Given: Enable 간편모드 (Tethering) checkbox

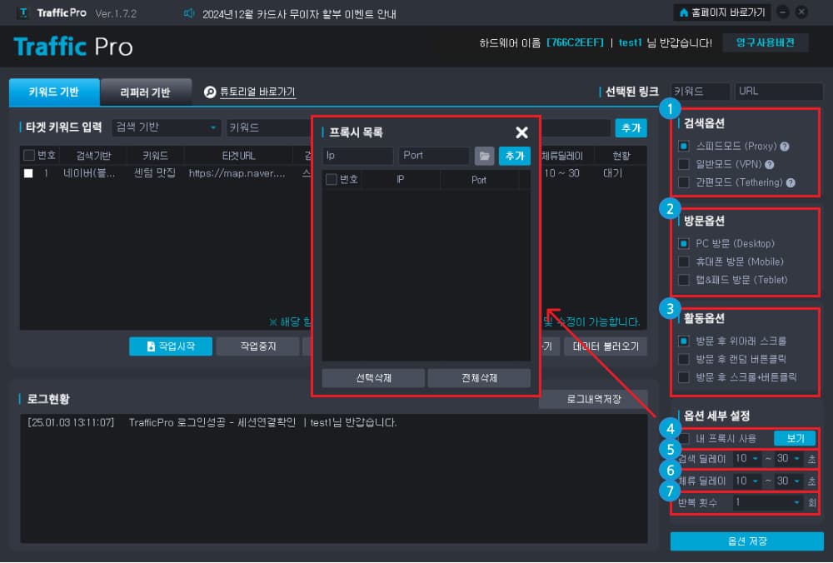Looking at the screenshot, I should (684, 182).
